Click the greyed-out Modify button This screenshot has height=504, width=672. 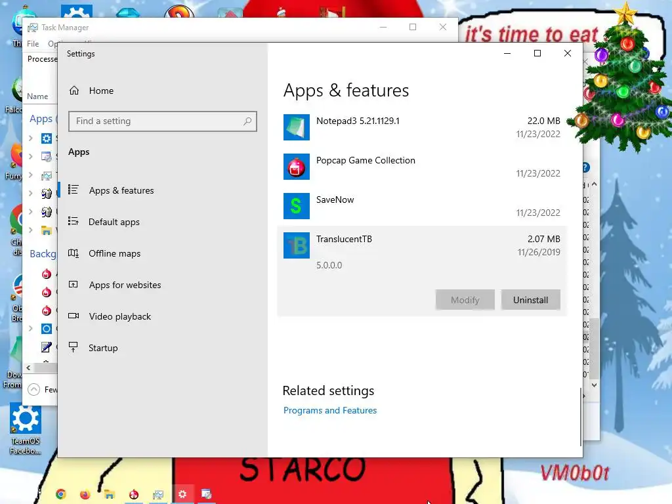(x=465, y=300)
